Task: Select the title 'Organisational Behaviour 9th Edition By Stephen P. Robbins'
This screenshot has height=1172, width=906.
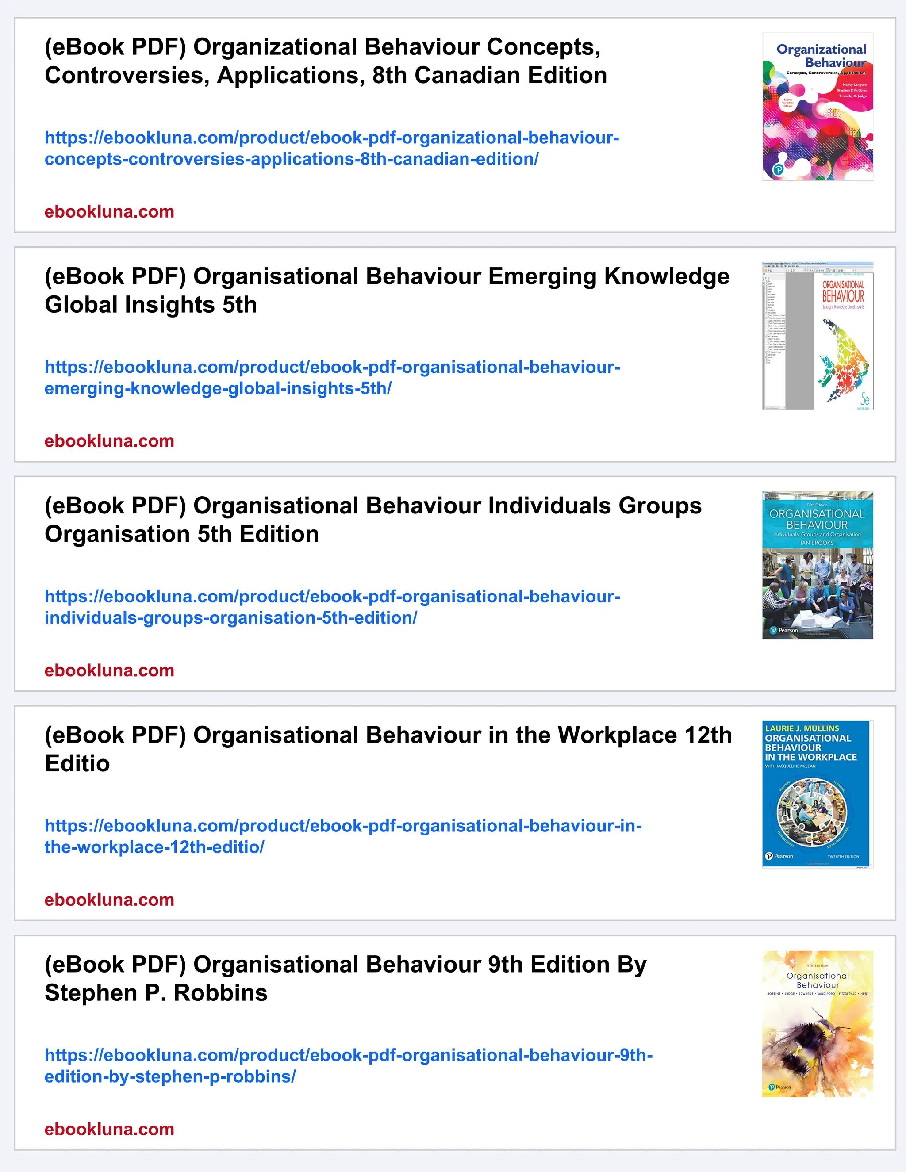Action: pos(346,979)
